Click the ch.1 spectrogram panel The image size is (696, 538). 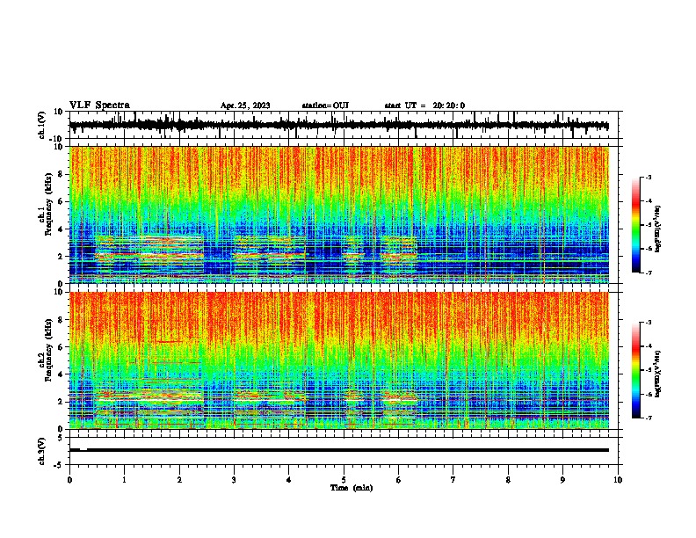(x=339, y=214)
